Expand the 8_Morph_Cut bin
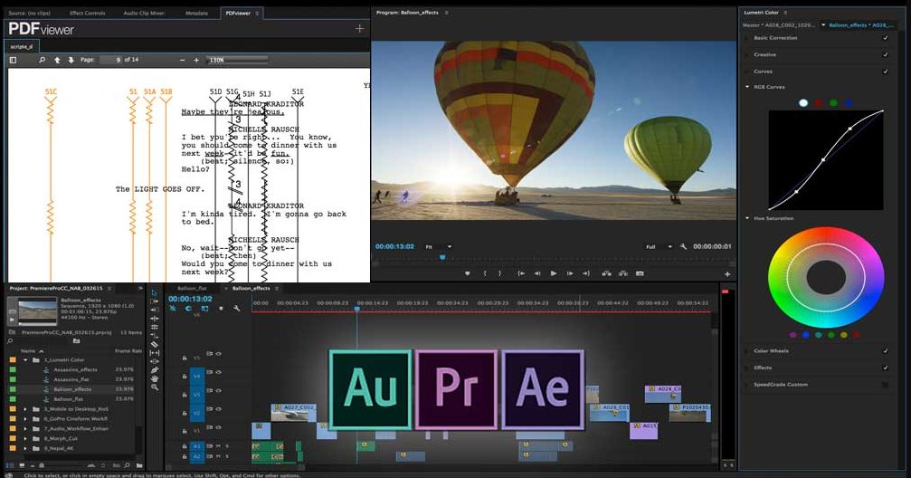This screenshot has height=478, width=911. click(25, 438)
